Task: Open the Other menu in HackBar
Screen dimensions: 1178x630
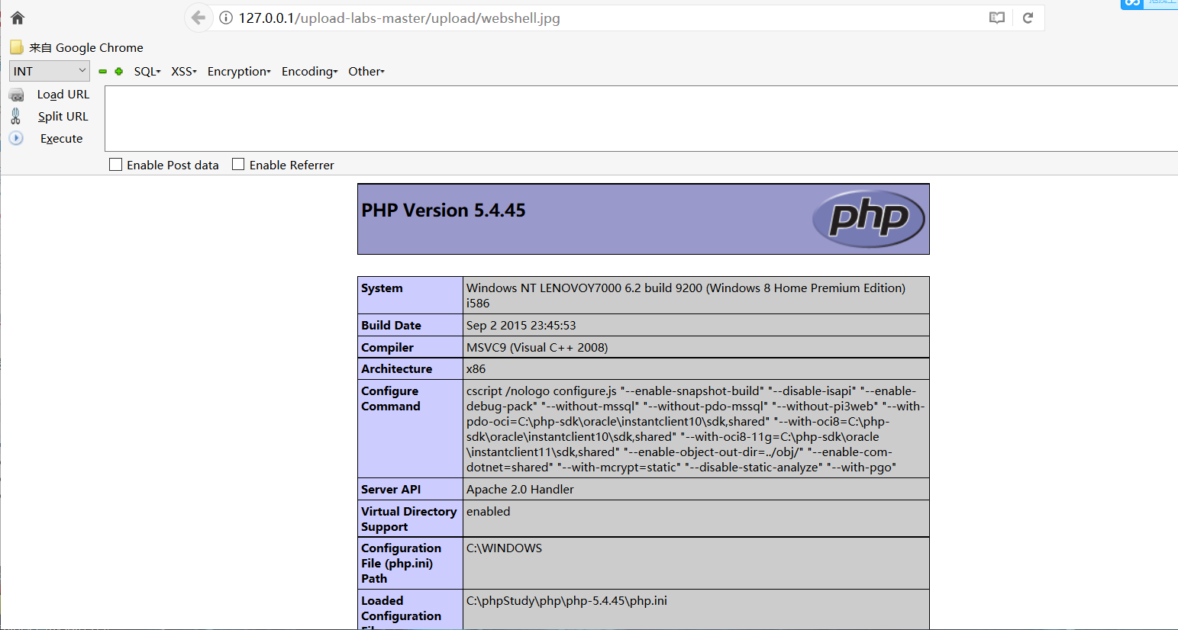Action: click(x=366, y=72)
